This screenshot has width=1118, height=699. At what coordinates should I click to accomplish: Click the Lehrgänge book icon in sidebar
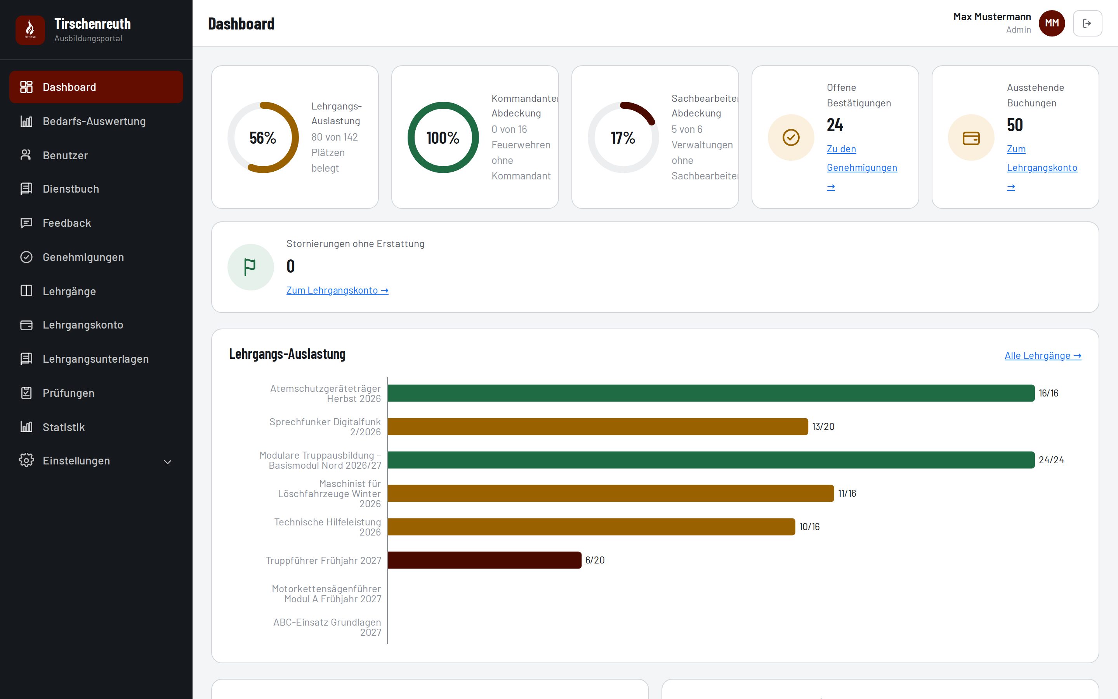click(x=26, y=291)
